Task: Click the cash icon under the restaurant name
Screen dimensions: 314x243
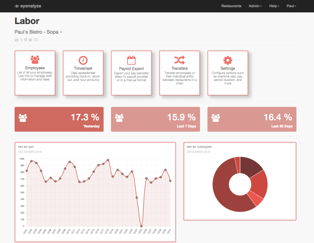Action: 36,40
